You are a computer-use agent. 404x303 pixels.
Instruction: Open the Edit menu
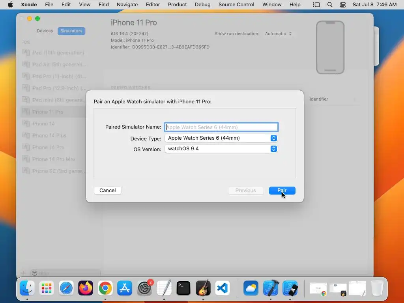click(66, 5)
